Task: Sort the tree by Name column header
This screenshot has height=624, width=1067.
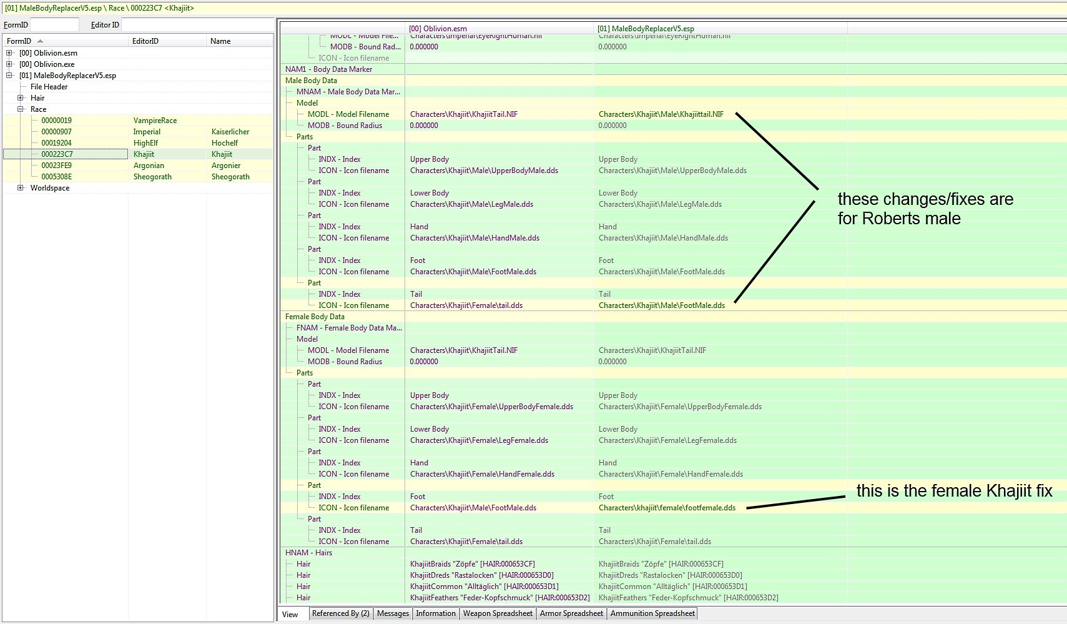Action: pyautogui.click(x=240, y=41)
